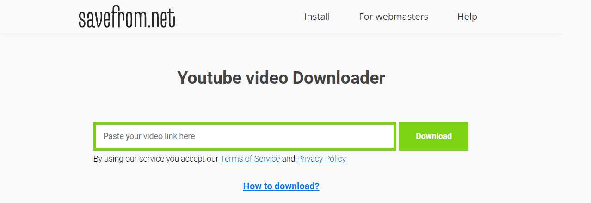Screen dimensions: 591x203
Task: Click the service acceptance disclaimer text
Action: pos(220,159)
